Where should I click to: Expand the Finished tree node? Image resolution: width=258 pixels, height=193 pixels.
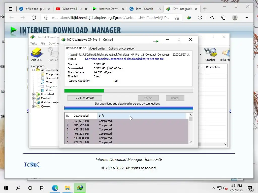[x=34, y=98]
